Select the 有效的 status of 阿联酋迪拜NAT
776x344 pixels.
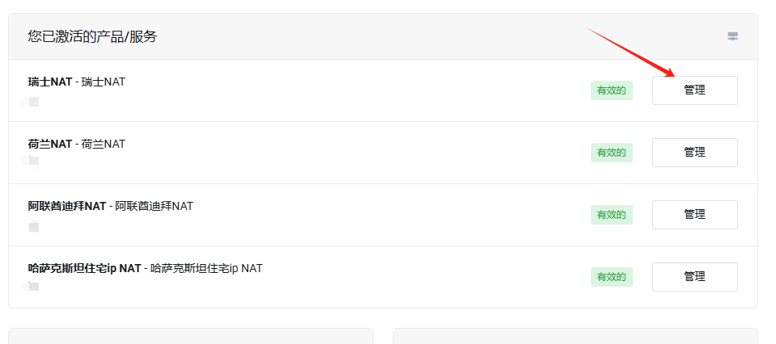pyautogui.click(x=611, y=215)
